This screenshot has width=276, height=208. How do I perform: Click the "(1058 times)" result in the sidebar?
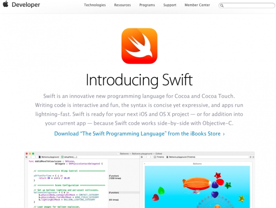115,178
